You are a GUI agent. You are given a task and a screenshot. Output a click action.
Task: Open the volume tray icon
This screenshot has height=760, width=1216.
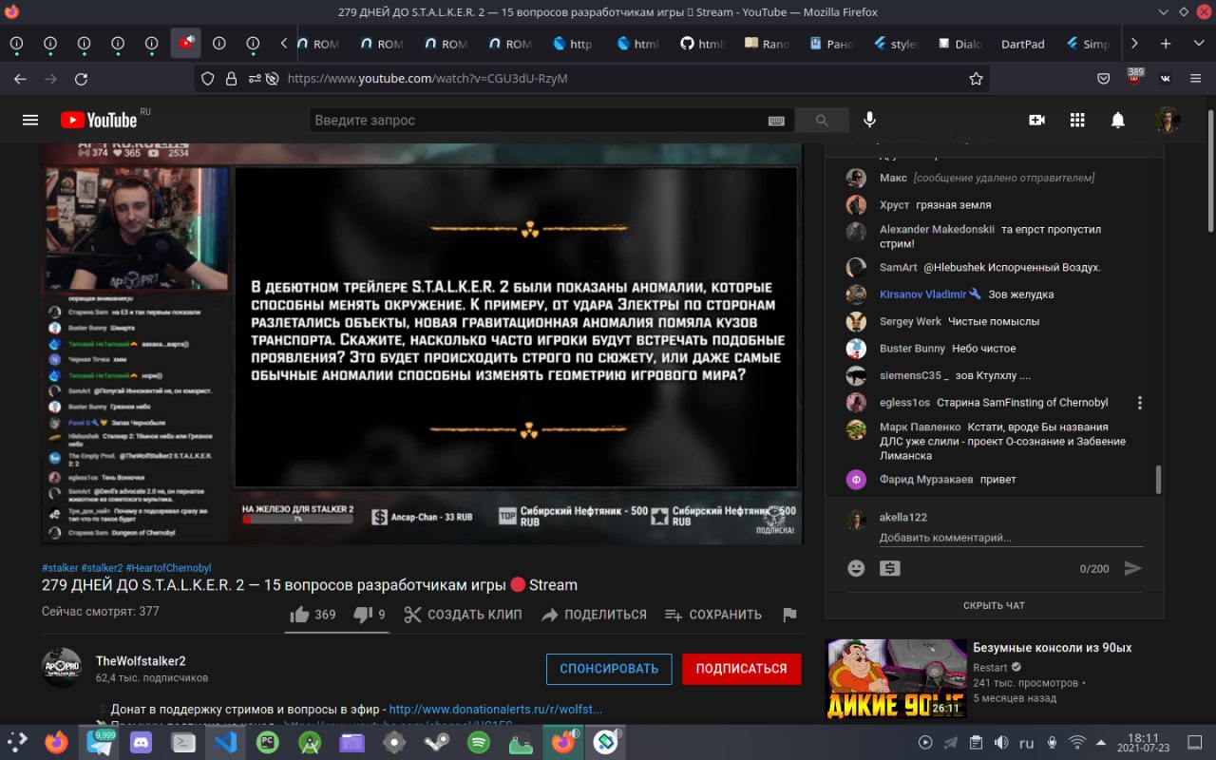click(x=1001, y=743)
